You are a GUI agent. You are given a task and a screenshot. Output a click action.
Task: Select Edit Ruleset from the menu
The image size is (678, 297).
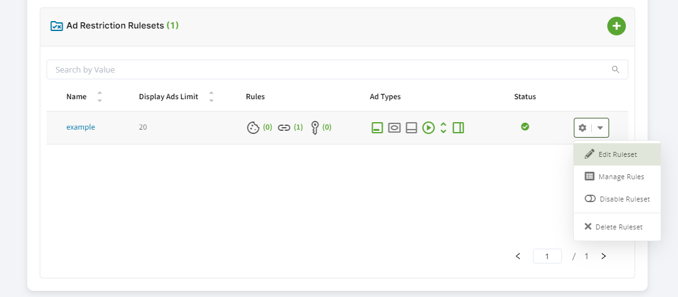[x=617, y=154]
